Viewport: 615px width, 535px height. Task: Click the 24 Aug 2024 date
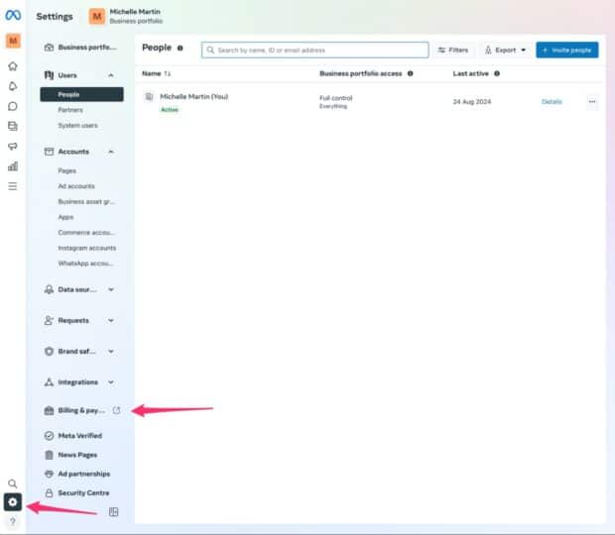click(x=472, y=102)
